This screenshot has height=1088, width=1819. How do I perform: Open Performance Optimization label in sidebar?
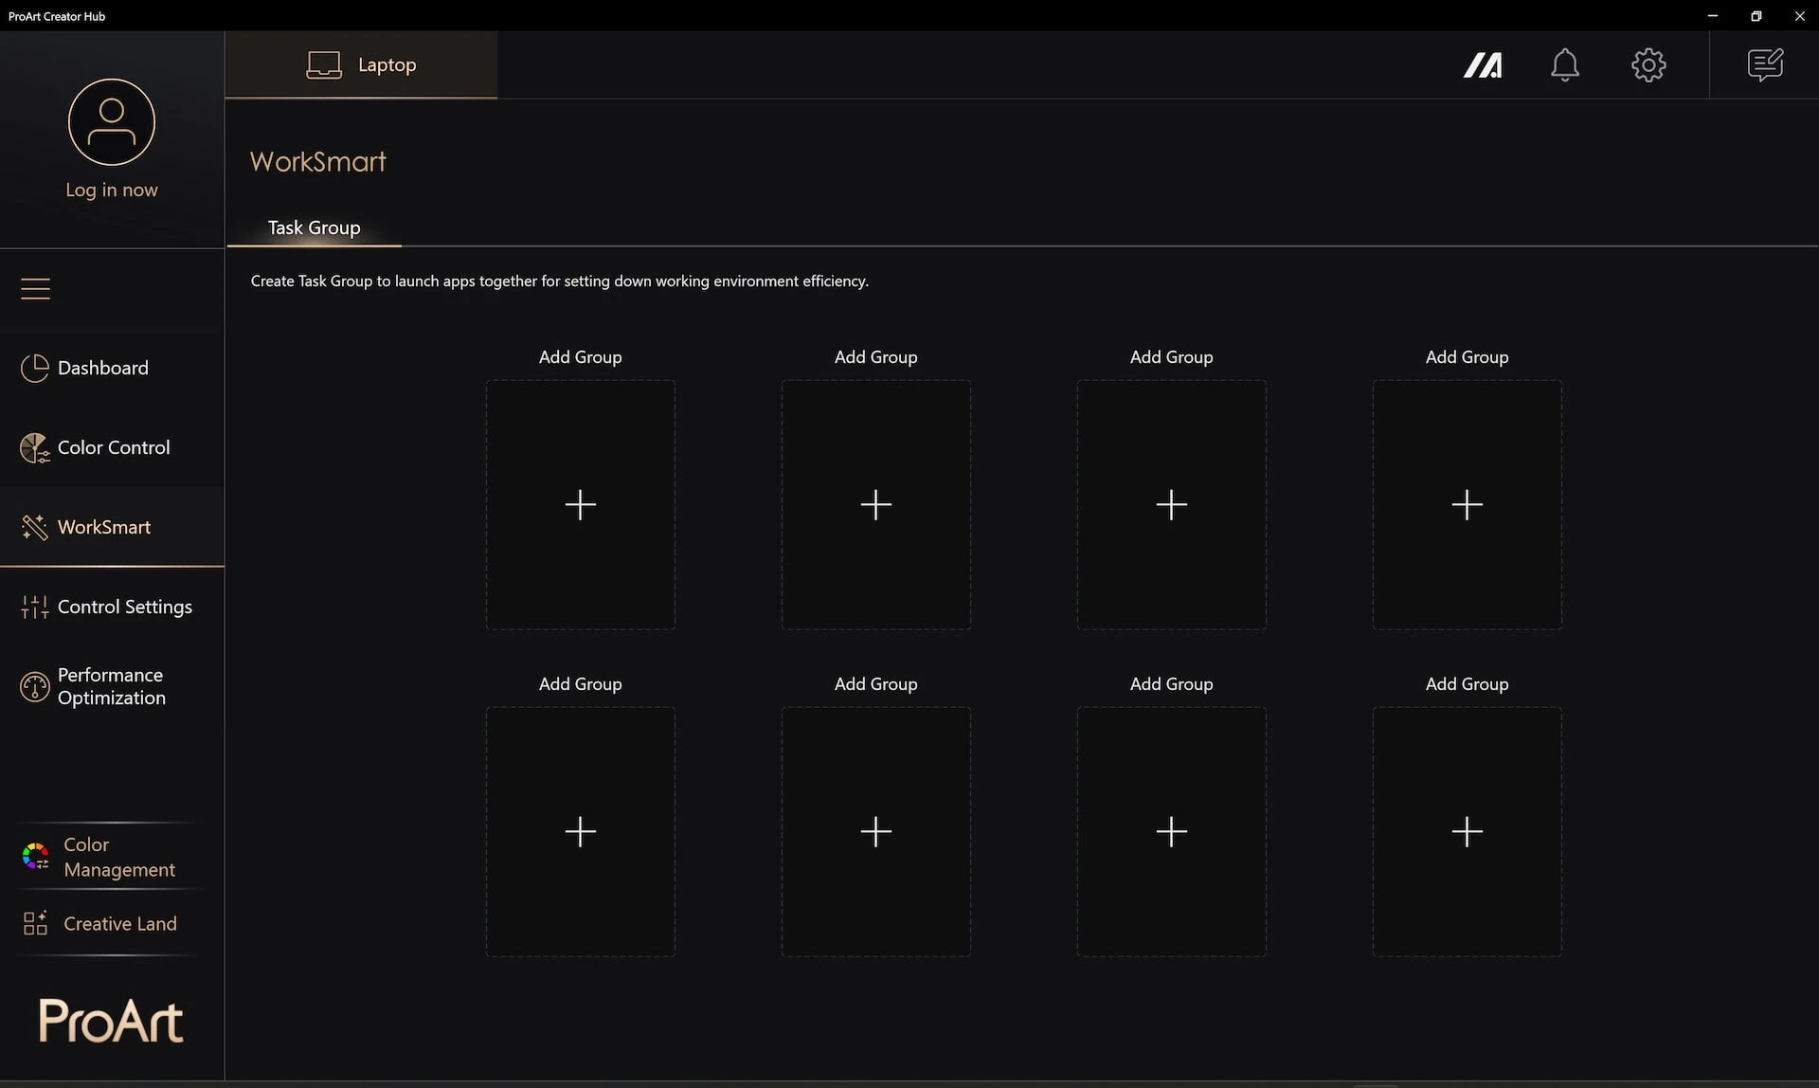point(112,686)
